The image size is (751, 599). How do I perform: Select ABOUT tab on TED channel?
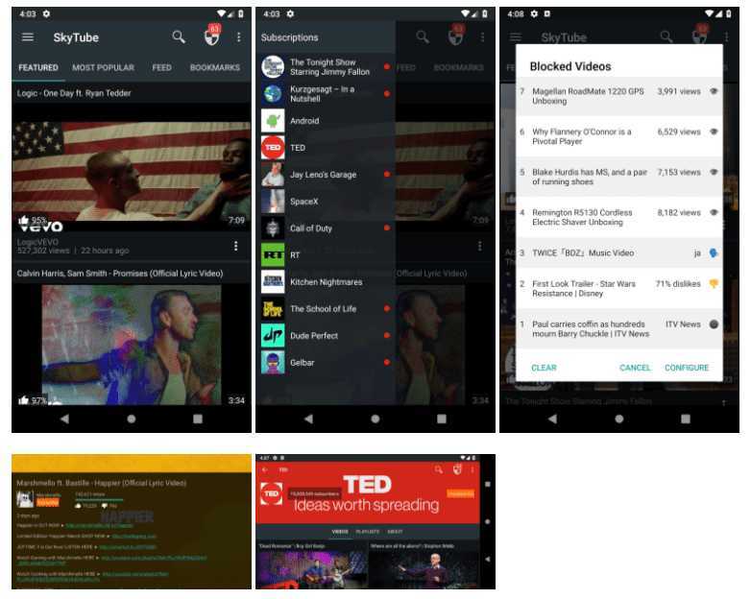point(395,532)
